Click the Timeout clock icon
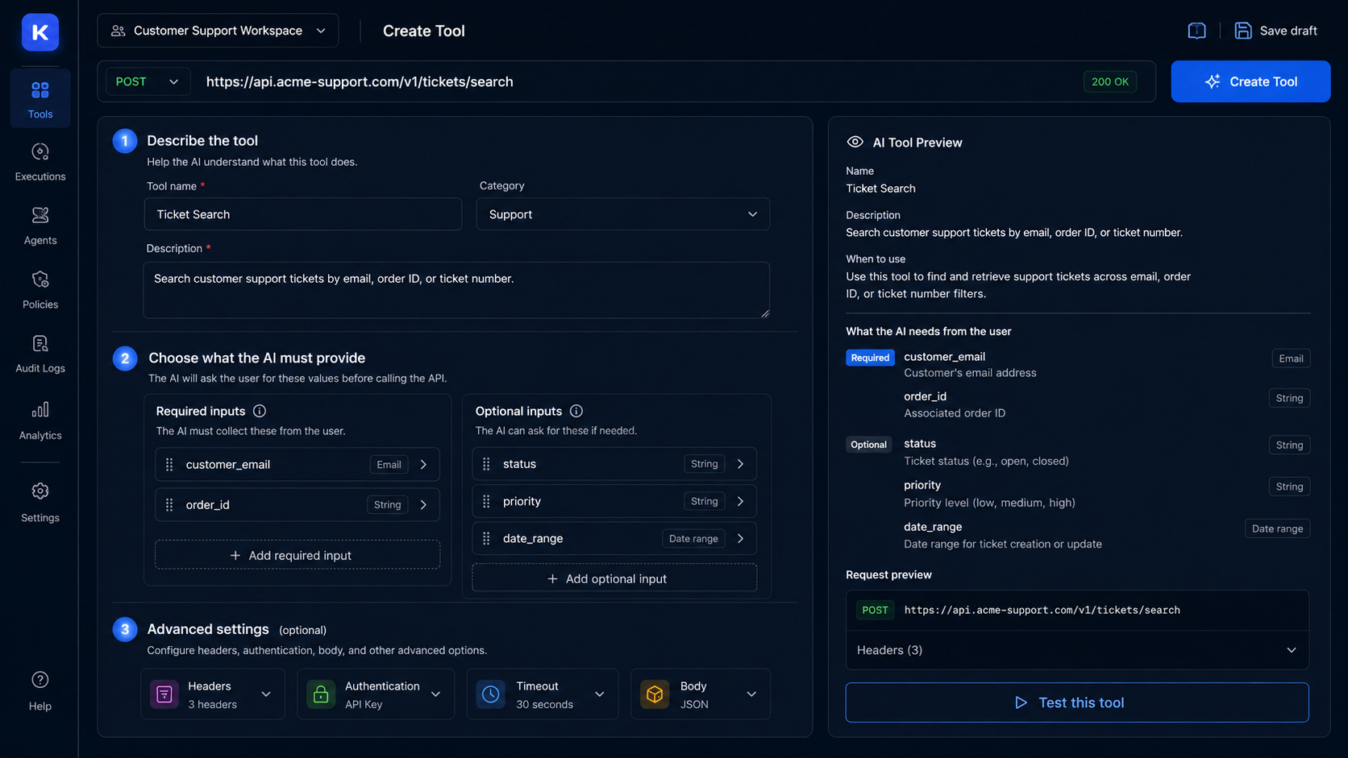The width and height of the screenshot is (1348, 758). pyautogui.click(x=491, y=694)
